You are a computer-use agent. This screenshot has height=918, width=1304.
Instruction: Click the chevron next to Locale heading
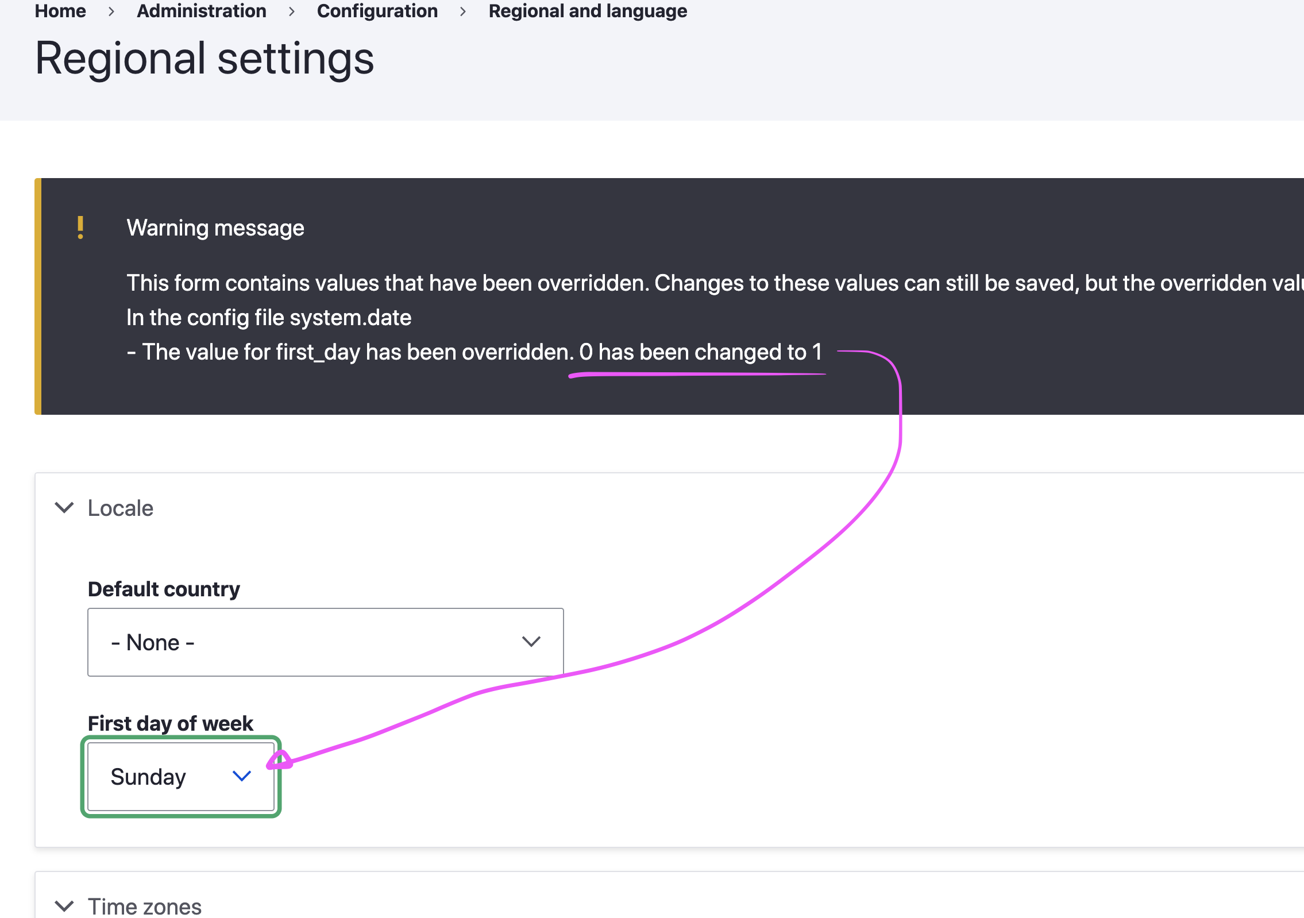(x=64, y=508)
